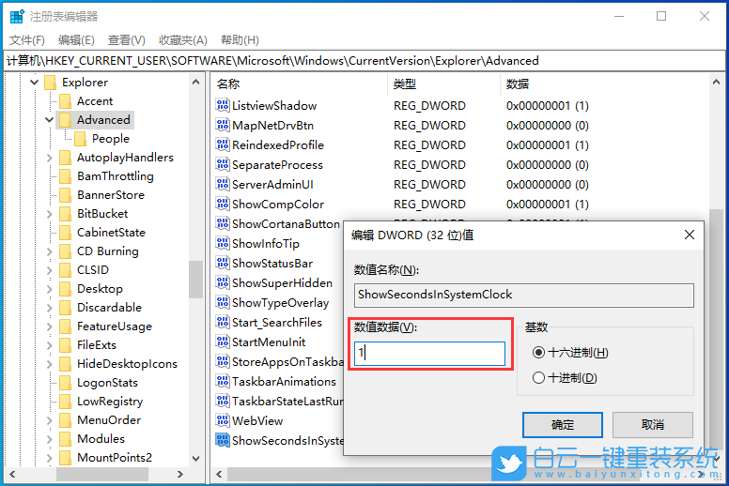Click the StoreAppsOnTaskbar DWORD value icon
This screenshot has width=729, height=486.
(x=223, y=361)
